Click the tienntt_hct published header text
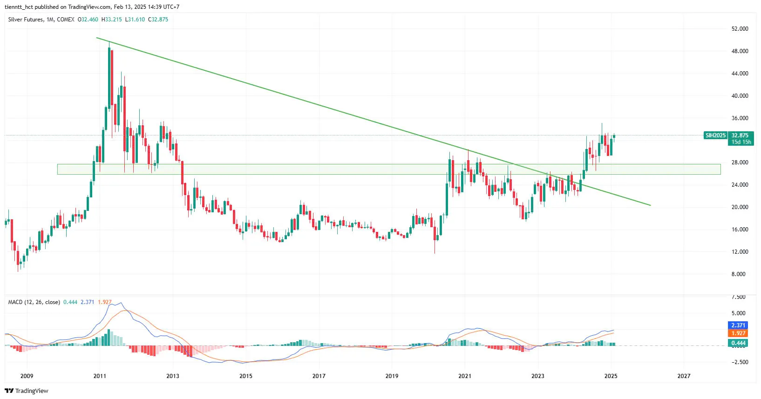This screenshot has width=761, height=399. [92, 7]
